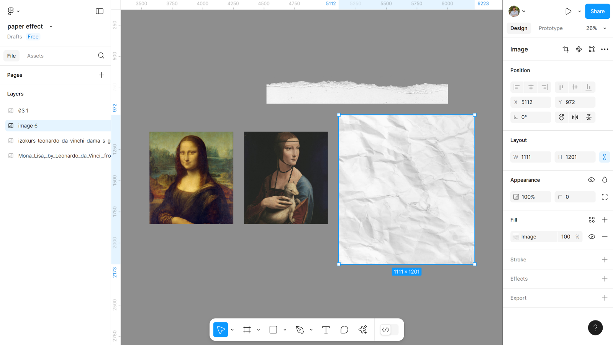Toggle layer visibility in Appearance section
This screenshot has width=613, height=345.
[591, 180]
